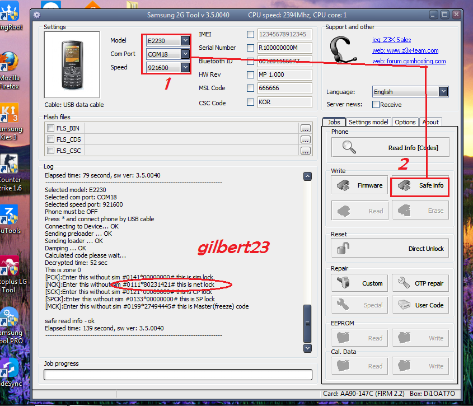
Task: Click the Erase memory chip icon
Action: click(x=404, y=211)
